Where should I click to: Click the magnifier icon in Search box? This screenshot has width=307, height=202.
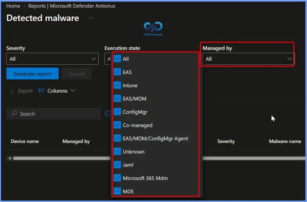click(x=14, y=113)
